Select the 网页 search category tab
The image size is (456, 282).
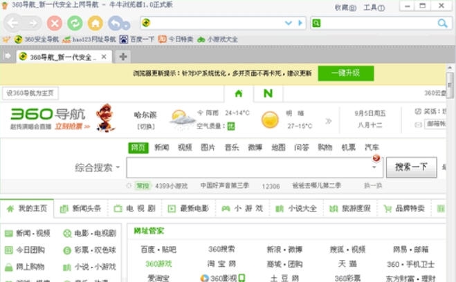point(138,148)
